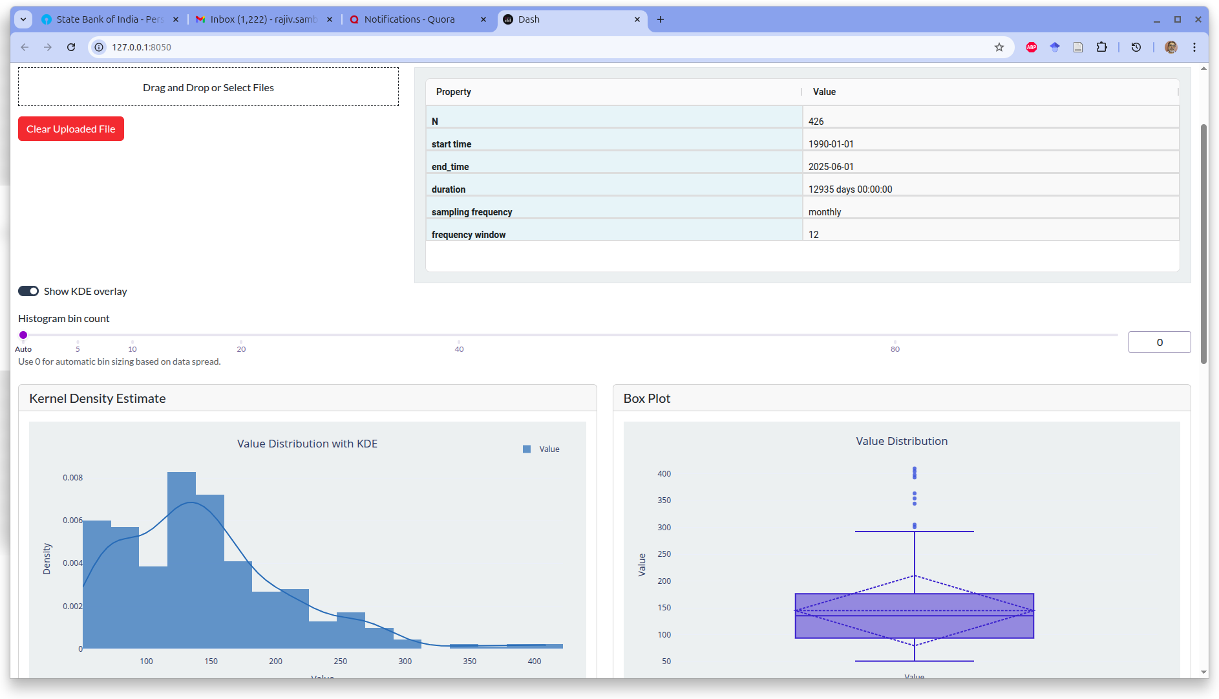Screen dimensions: 1219x699
Task: Click the histogram bin count input box
Action: click(1159, 342)
